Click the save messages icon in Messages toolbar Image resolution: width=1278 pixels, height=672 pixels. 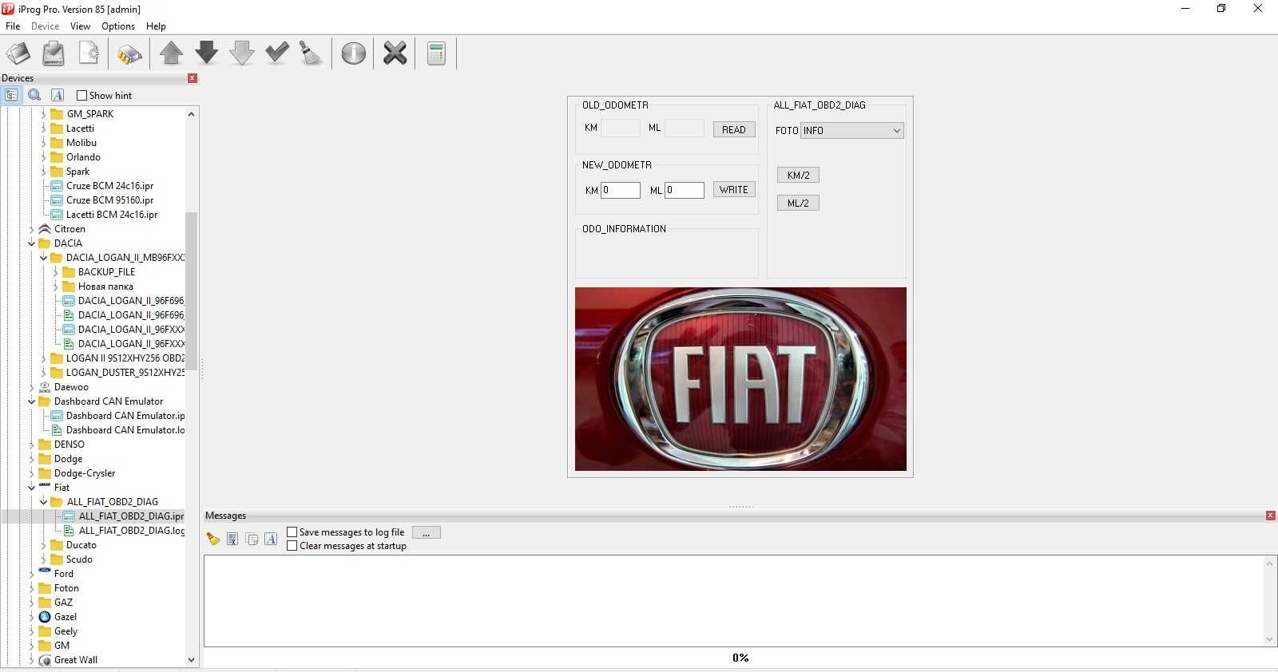coord(232,539)
